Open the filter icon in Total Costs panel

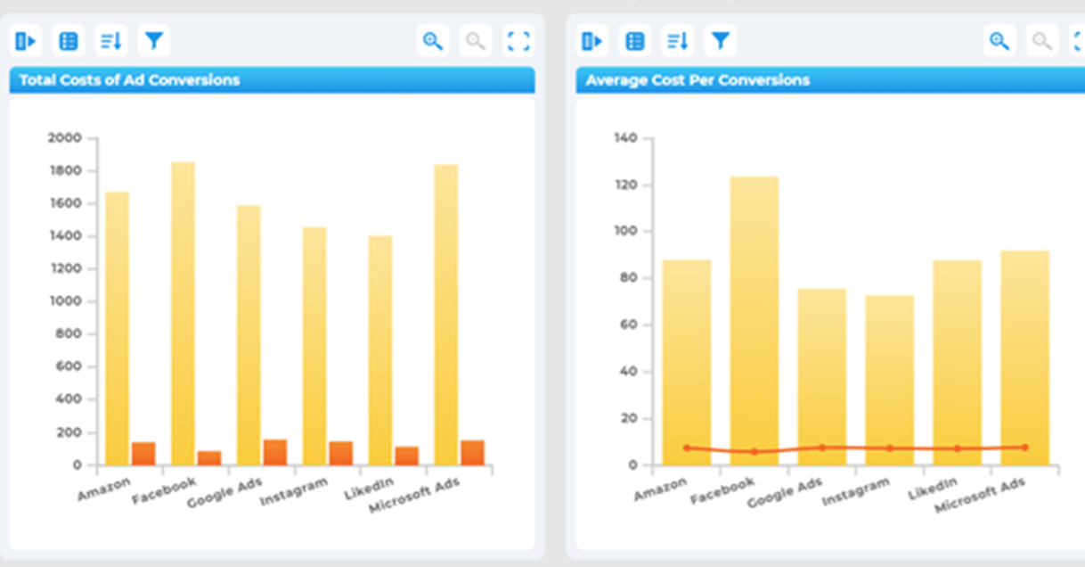[x=154, y=40]
